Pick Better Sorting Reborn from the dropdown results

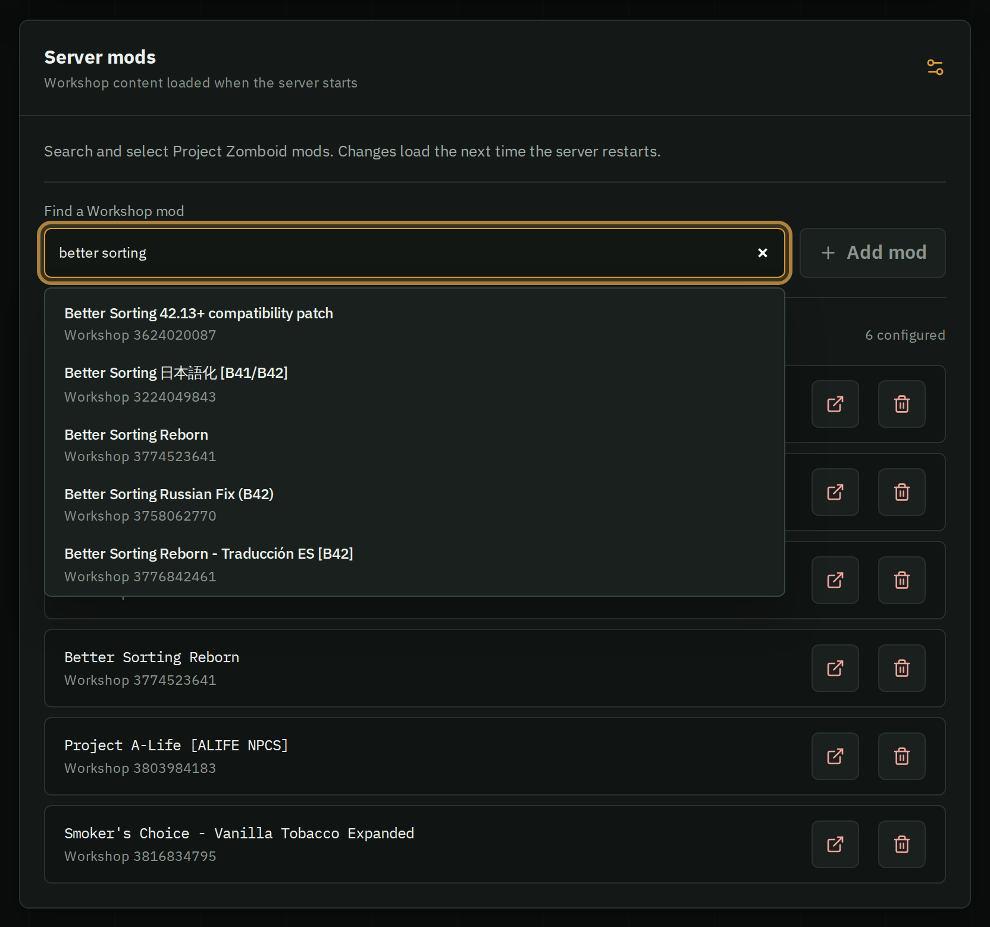click(x=415, y=445)
